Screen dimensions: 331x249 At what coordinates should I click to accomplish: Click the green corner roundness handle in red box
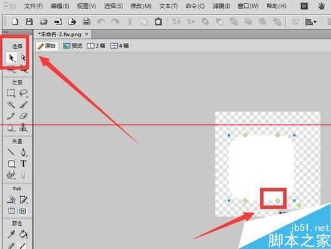click(x=277, y=201)
